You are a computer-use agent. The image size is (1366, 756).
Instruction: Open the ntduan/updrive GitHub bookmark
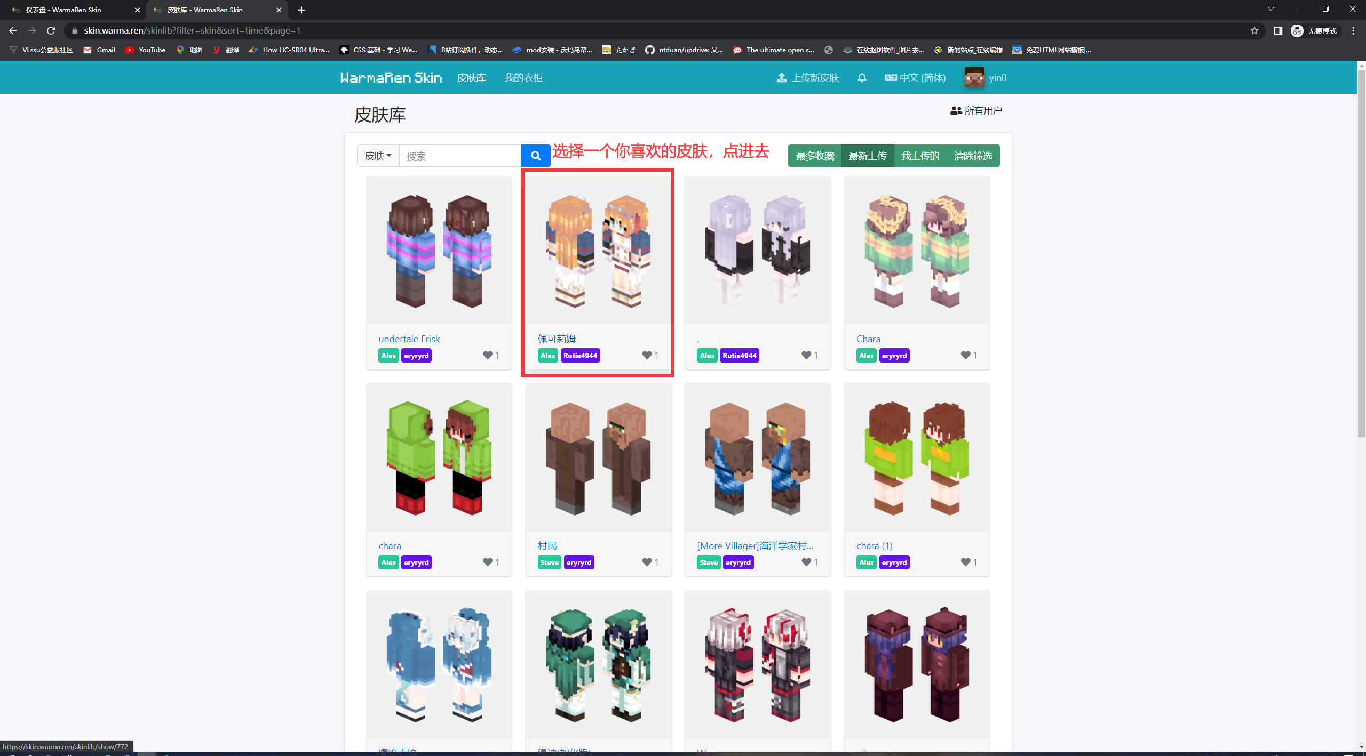[684, 50]
